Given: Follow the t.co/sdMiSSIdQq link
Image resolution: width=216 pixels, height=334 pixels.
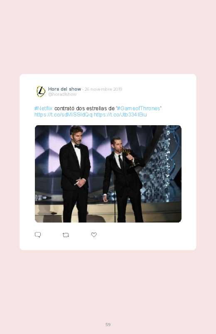Looking at the screenshot, I should click(64, 115).
